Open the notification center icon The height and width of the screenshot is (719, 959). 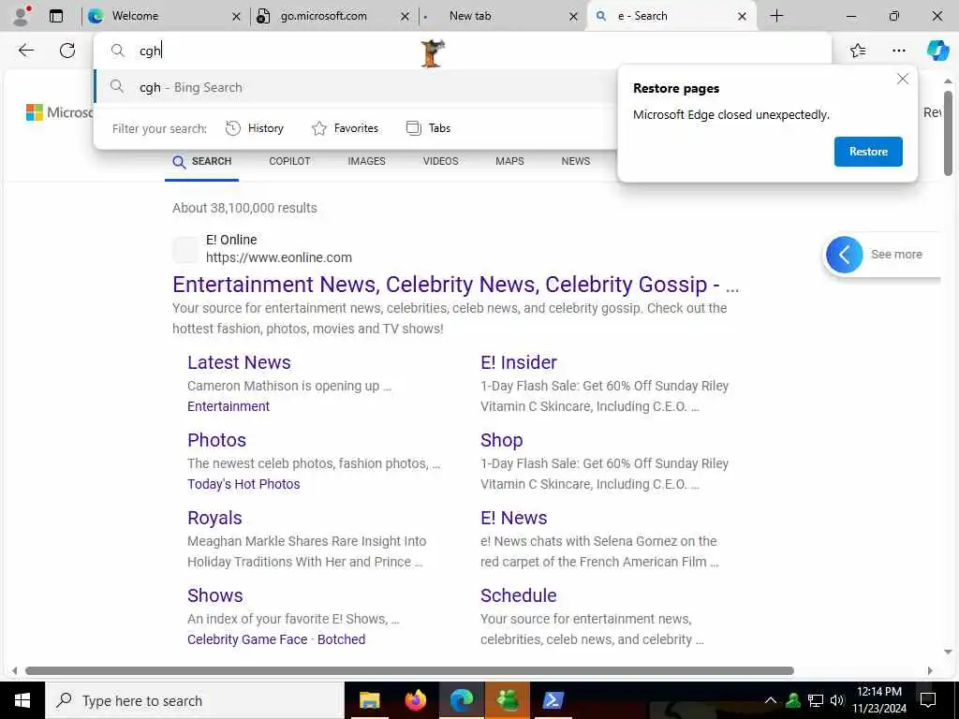pyautogui.click(x=928, y=700)
